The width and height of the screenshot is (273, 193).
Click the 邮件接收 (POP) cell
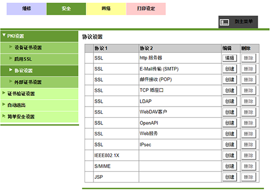click(180, 80)
